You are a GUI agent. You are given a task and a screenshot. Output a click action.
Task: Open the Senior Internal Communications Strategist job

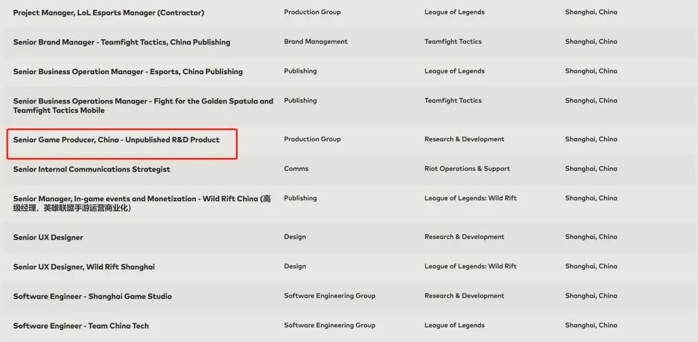click(91, 169)
